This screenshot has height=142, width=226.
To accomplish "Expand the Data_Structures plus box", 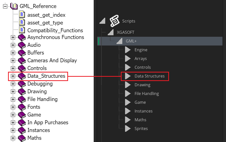I will pyautogui.click(x=13, y=76).
